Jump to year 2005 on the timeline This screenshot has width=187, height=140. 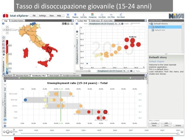pyautogui.click(x=99, y=130)
